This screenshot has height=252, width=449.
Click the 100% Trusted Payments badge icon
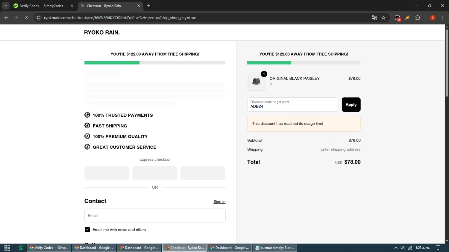pyautogui.click(x=87, y=115)
